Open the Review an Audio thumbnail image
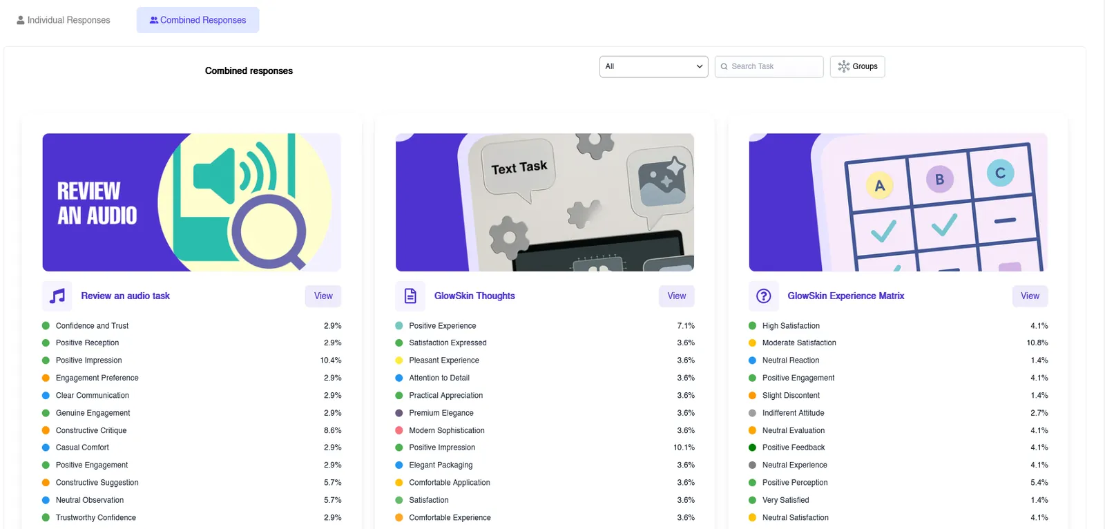 pos(192,202)
